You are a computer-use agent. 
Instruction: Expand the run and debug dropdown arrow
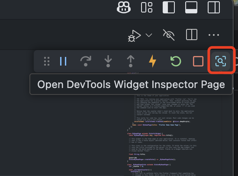click(149, 35)
